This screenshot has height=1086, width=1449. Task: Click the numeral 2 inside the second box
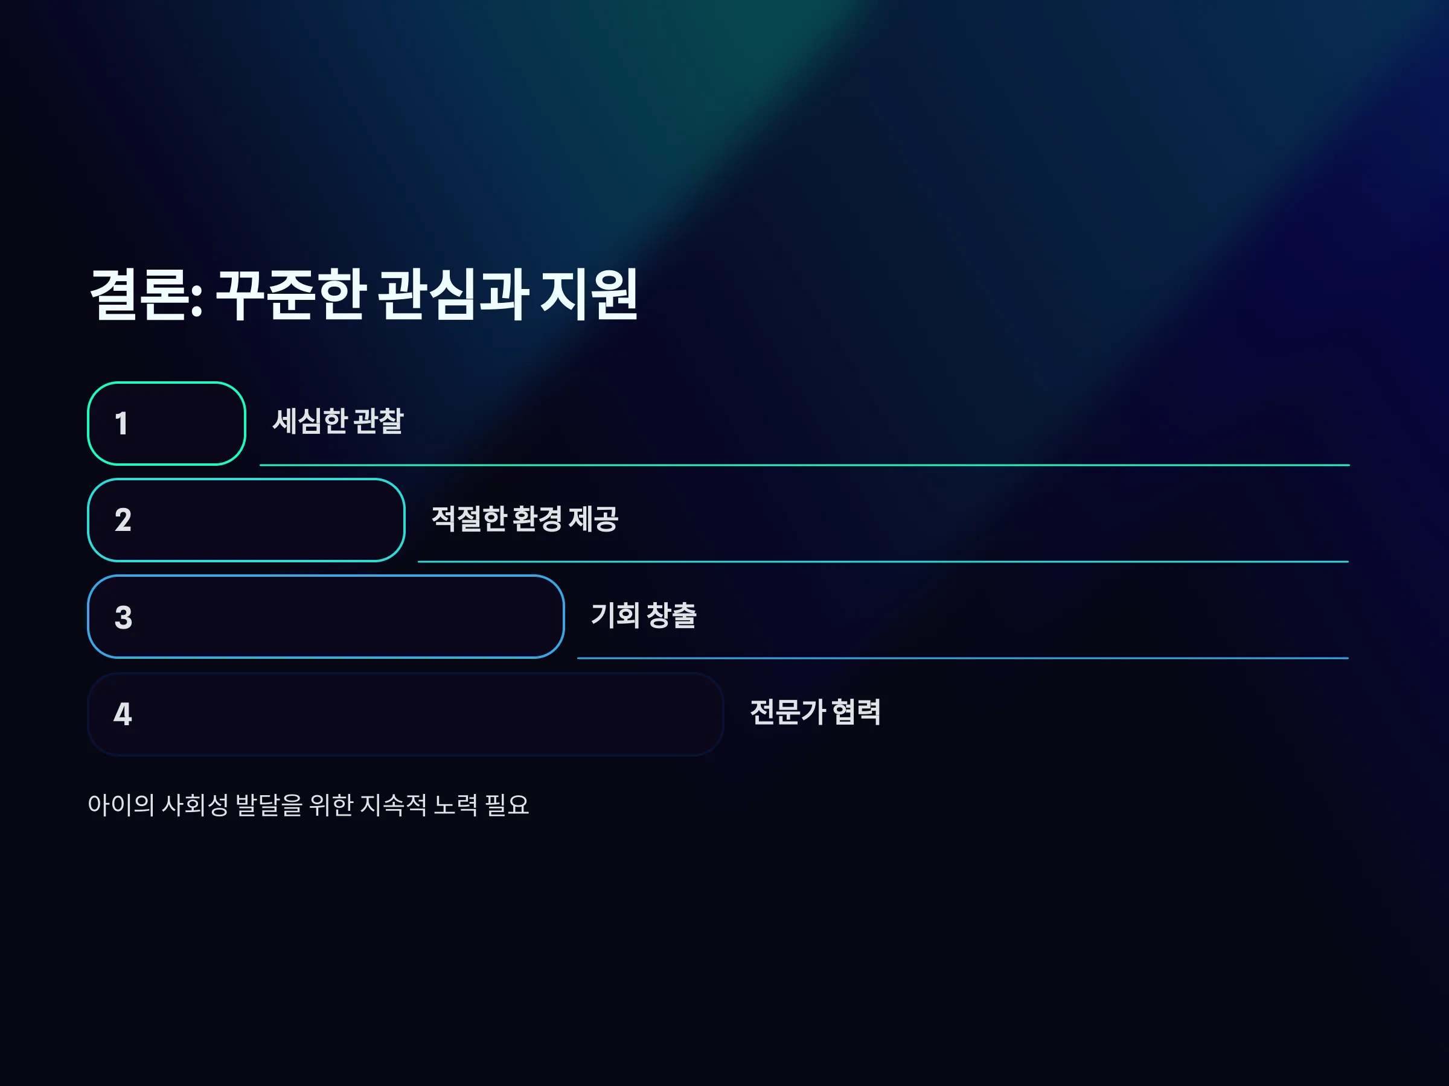[123, 521]
